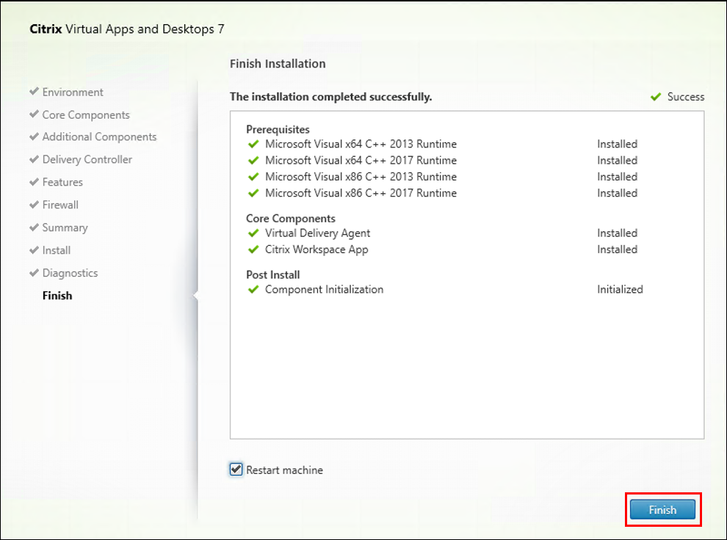Viewport: 727px width, 540px height.
Task: Click 'Installed' status for Citrix Workspace App
Action: pos(617,249)
